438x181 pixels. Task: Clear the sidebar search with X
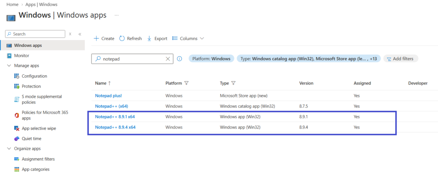pyautogui.click(x=70, y=34)
